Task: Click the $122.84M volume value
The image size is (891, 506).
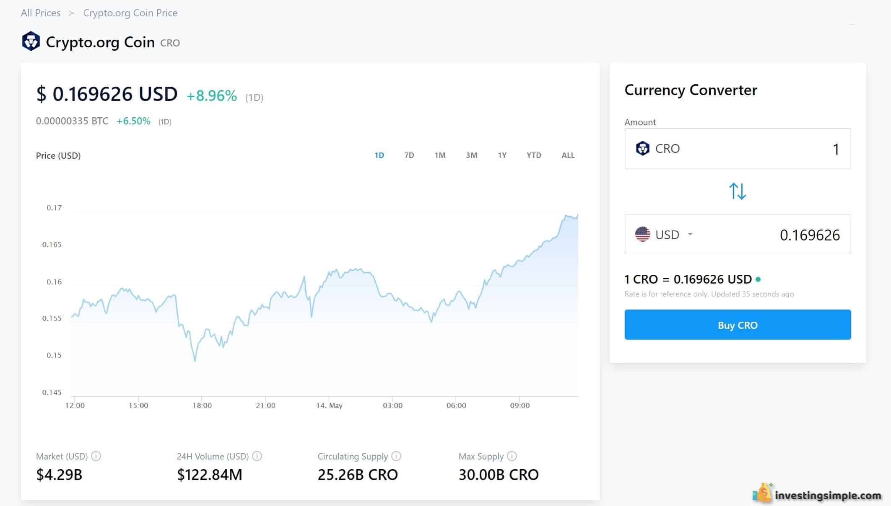Action: 210,475
